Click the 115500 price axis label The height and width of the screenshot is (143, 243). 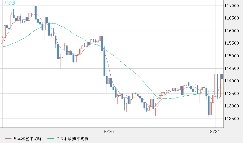coord(232,43)
